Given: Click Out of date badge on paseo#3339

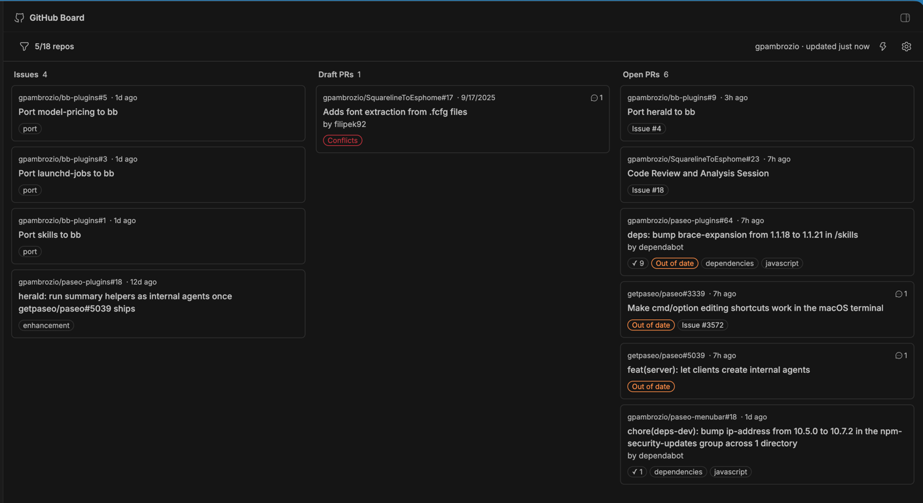Looking at the screenshot, I should (x=651, y=325).
